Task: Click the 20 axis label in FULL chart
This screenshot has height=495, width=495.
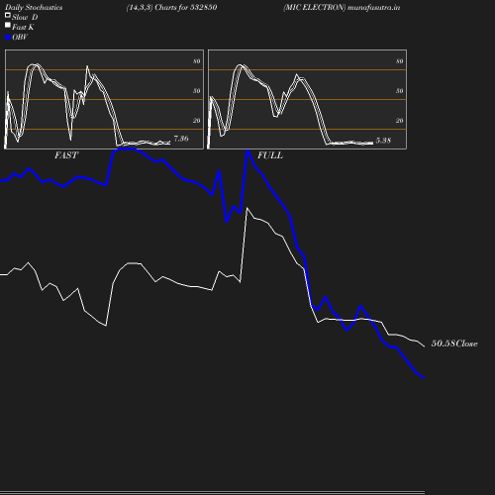Action: tap(399, 121)
